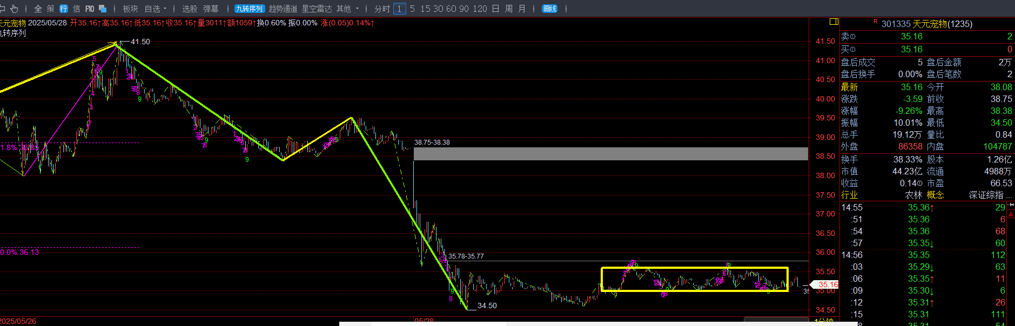Click the blue 行 quotes icon
This screenshot has height=326, width=1015.
click(x=63, y=9)
